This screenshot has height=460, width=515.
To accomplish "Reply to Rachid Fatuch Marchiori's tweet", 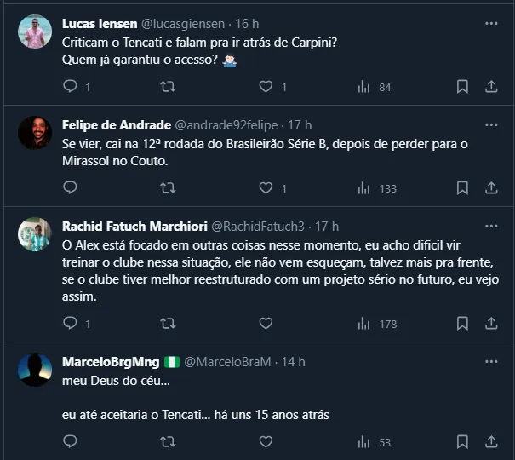I will click(71, 324).
